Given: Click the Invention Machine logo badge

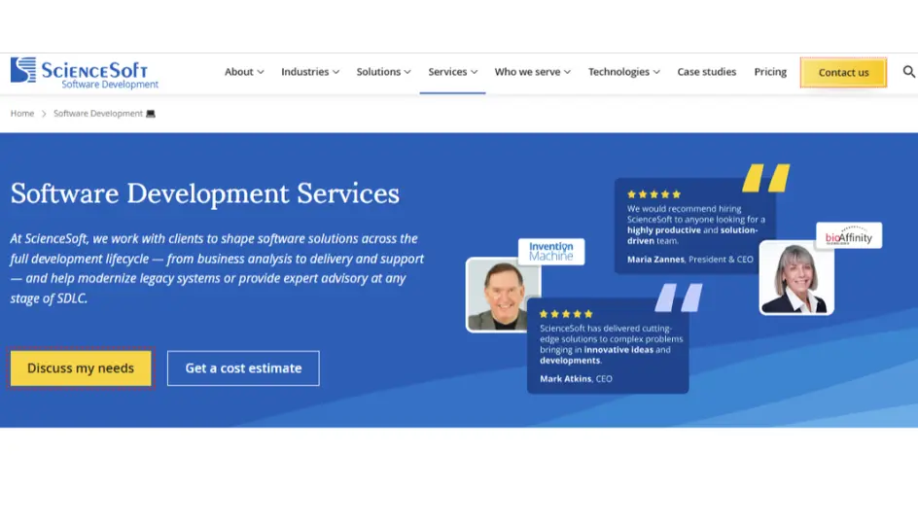Looking at the screenshot, I should coord(551,251).
